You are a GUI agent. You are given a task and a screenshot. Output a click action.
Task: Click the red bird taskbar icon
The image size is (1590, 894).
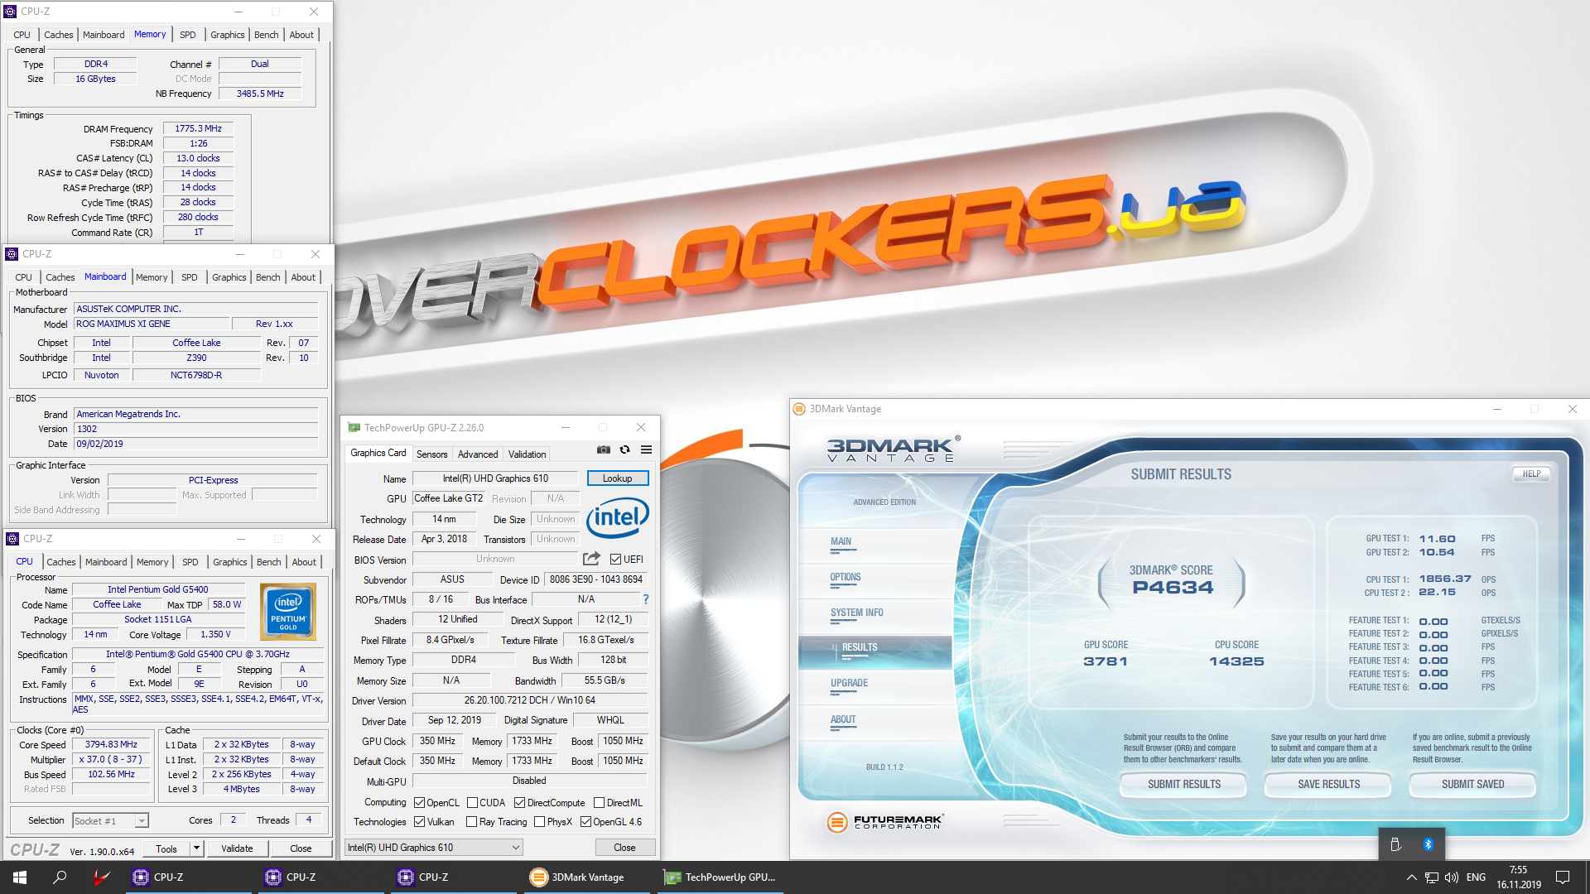point(101,877)
